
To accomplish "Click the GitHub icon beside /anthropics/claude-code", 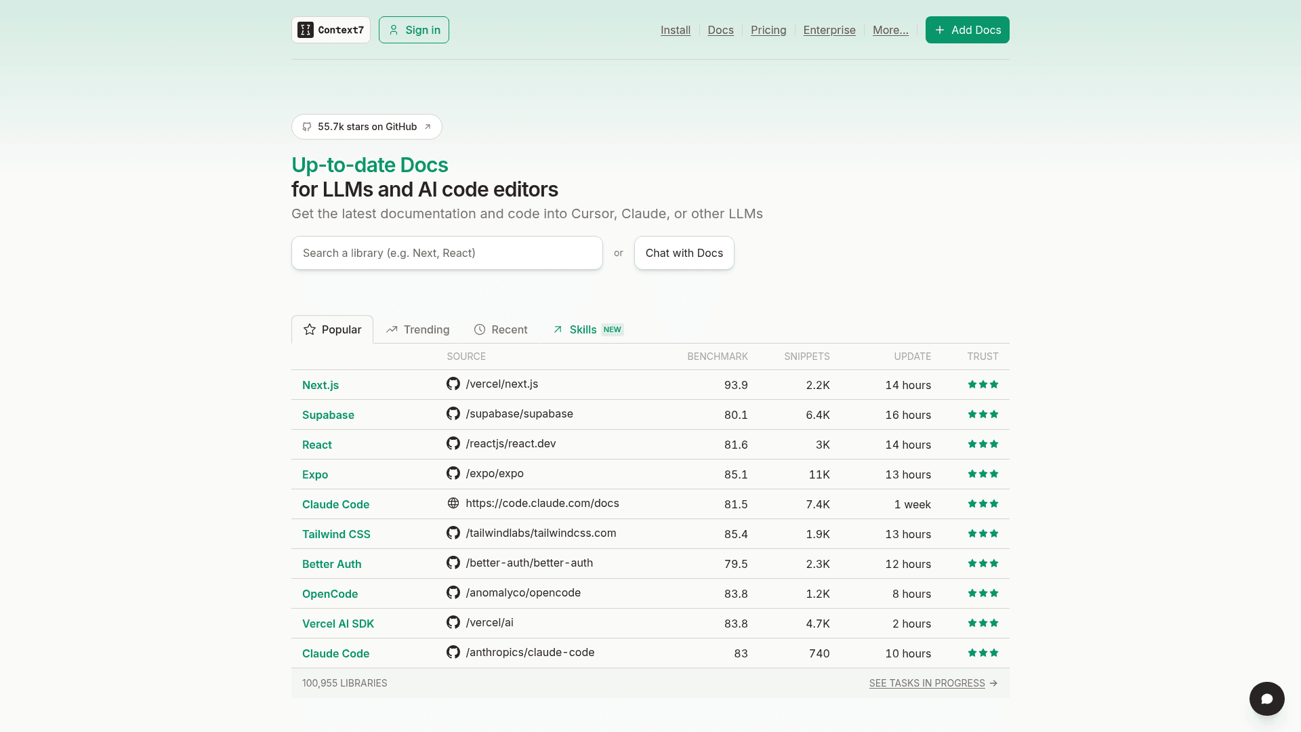I will coord(453,652).
